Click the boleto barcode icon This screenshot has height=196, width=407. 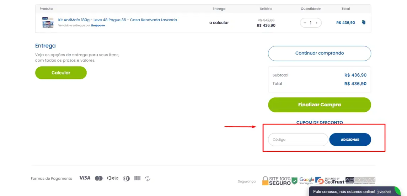[137, 178]
